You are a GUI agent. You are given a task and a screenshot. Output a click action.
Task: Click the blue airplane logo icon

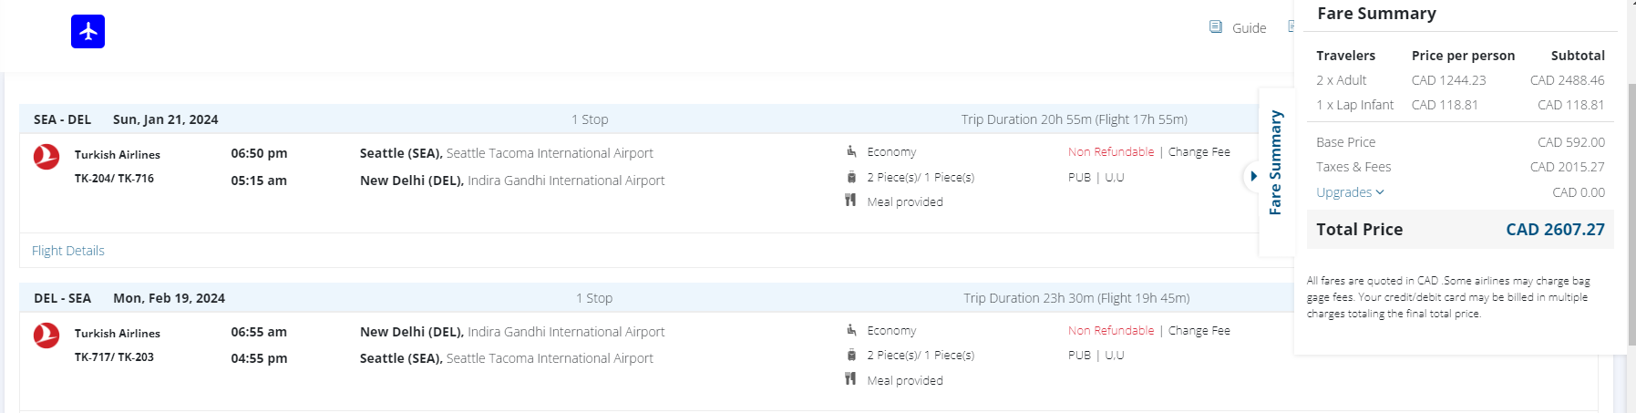tap(87, 32)
